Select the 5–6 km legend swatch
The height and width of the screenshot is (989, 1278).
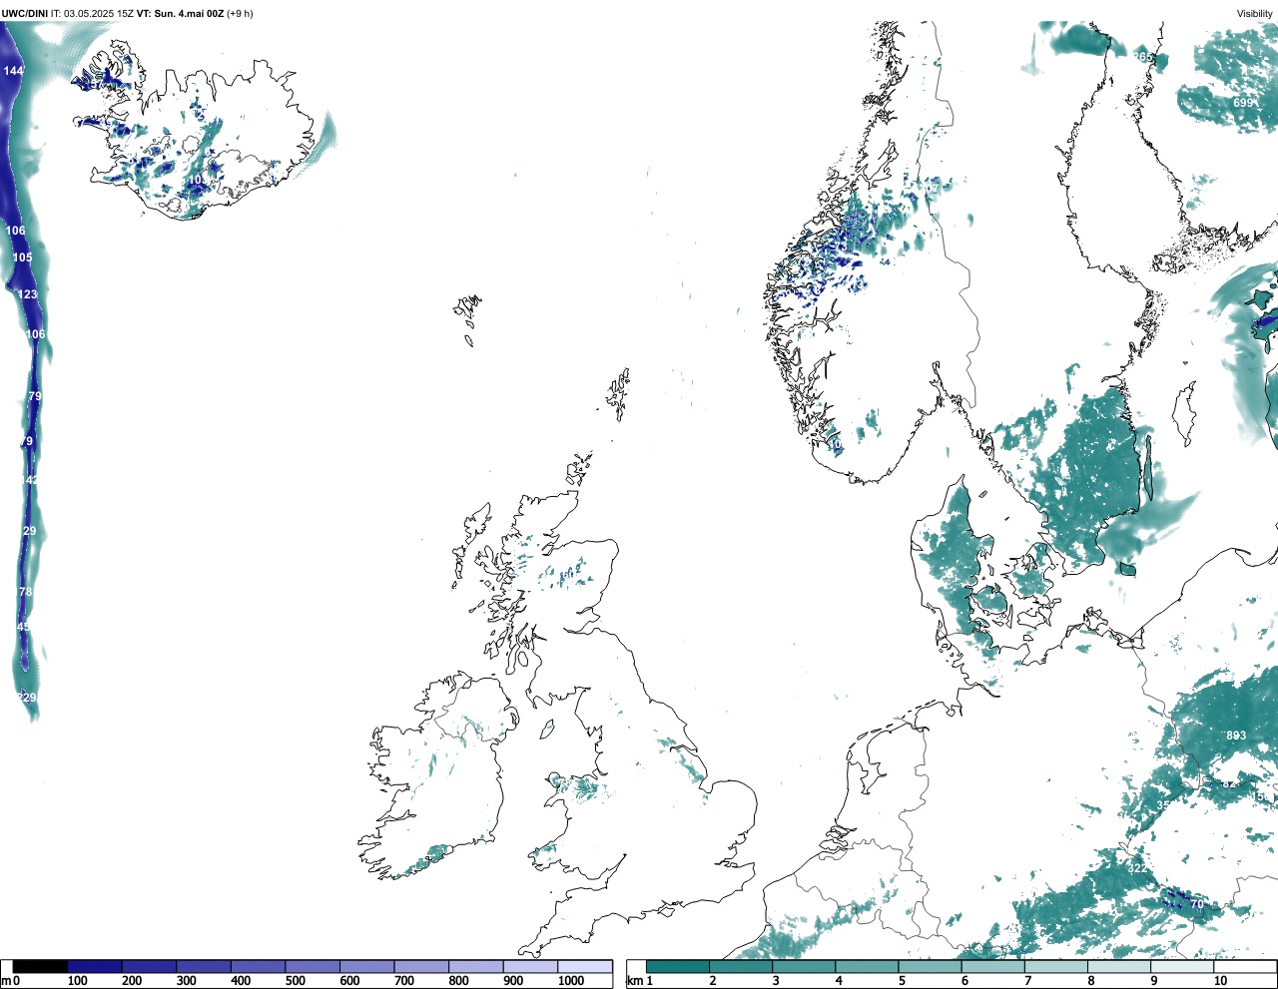(930, 967)
